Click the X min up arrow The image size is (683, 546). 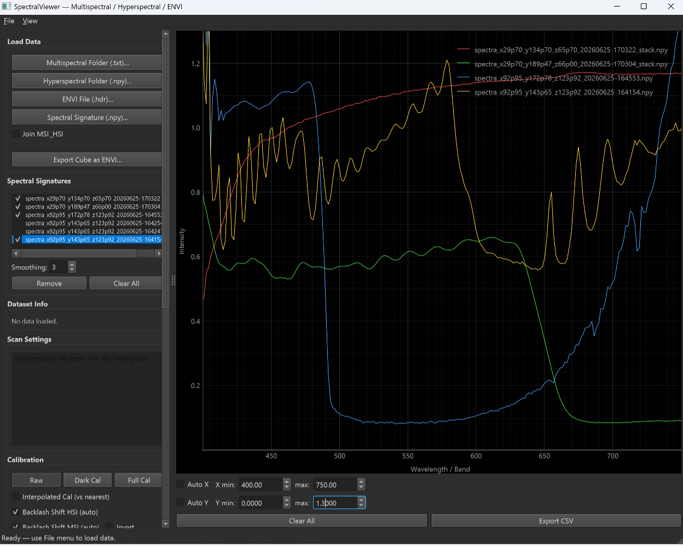(x=287, y=481)
